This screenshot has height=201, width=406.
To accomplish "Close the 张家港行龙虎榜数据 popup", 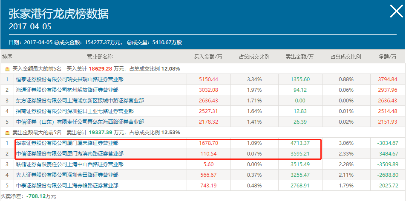I will coord(396,11).
